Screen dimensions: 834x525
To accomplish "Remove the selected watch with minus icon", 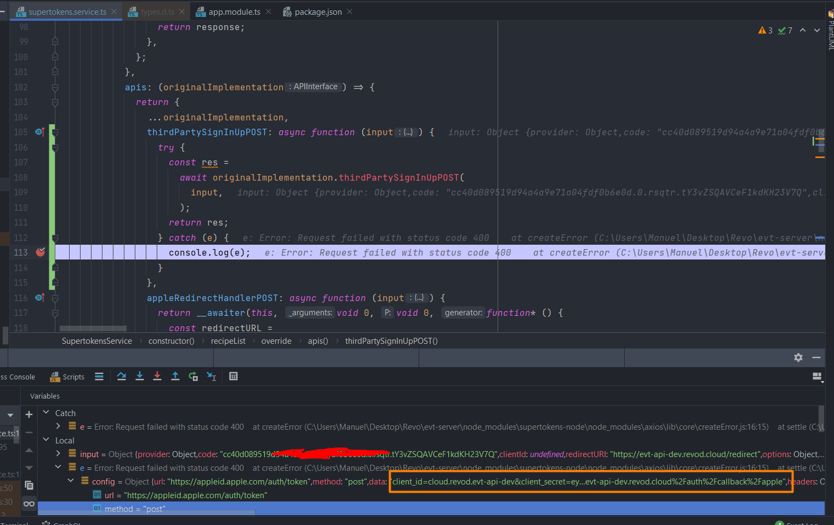I will coord(29,432).
